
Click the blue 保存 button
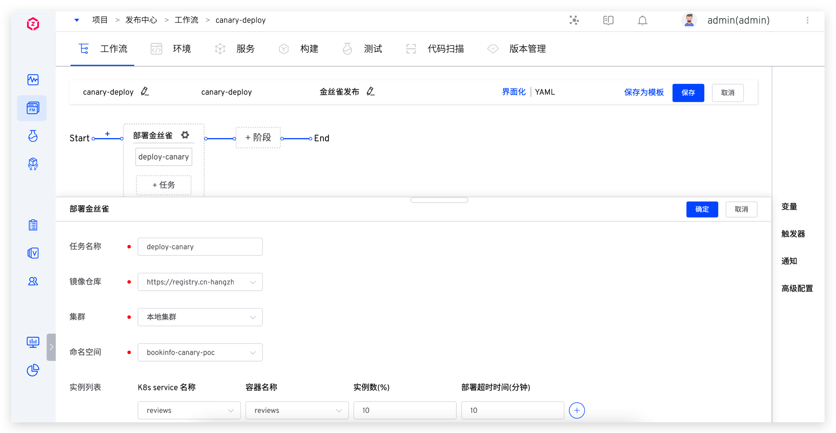pos(688,93)
